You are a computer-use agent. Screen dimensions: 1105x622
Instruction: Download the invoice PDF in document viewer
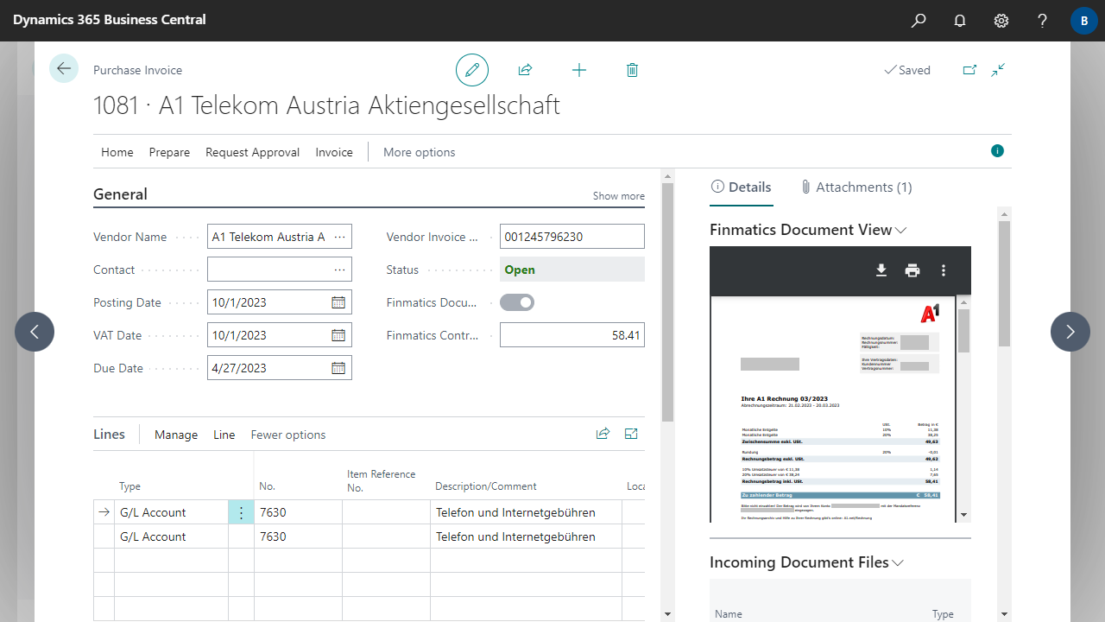pyautogui.click(x=881, y=270)
